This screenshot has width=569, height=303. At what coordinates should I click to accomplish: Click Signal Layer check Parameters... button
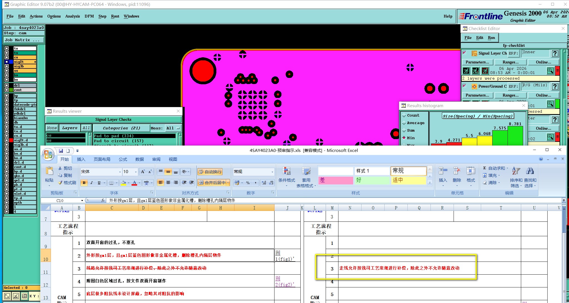[477, 62]
